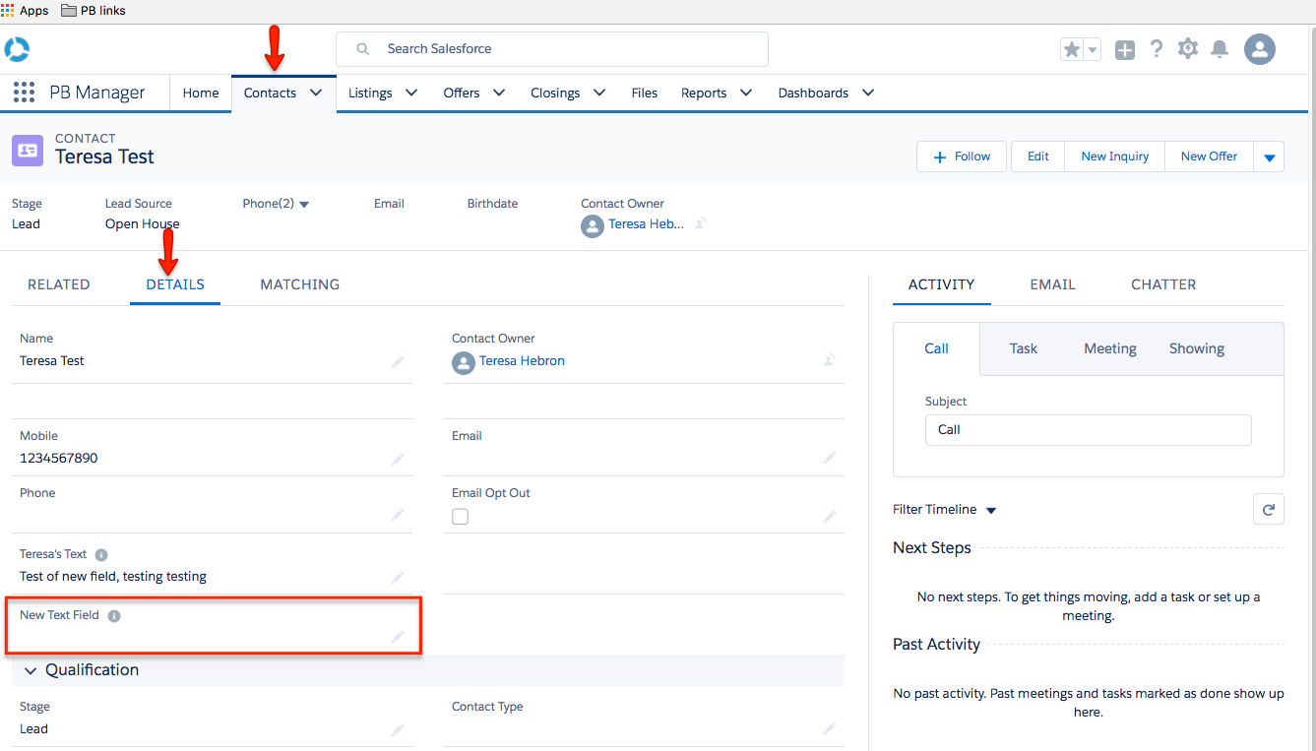Click the Call Subject input field
This screenshot has width=1316, height=751.
click(1087, 429)
